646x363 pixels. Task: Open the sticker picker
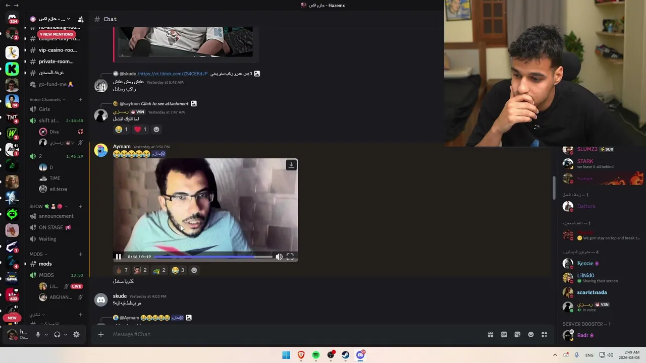tap(517, 334)
